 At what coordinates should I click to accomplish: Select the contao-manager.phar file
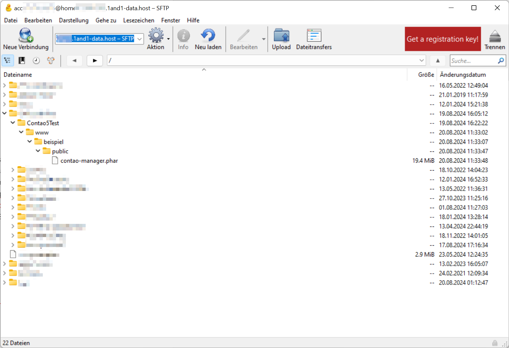point(89,161)
